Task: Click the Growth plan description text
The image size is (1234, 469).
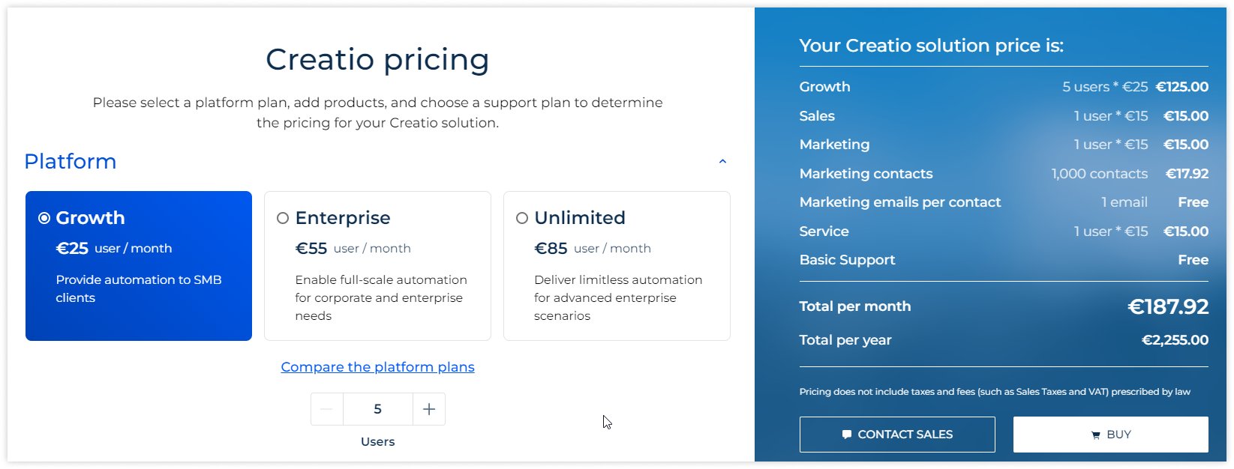Action: point(138,288)
